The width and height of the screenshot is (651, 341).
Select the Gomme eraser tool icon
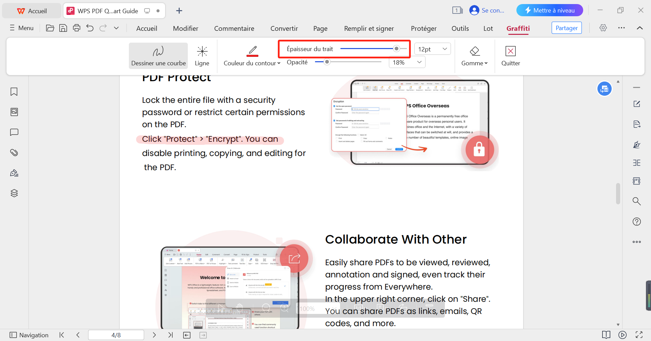(474, 51)
